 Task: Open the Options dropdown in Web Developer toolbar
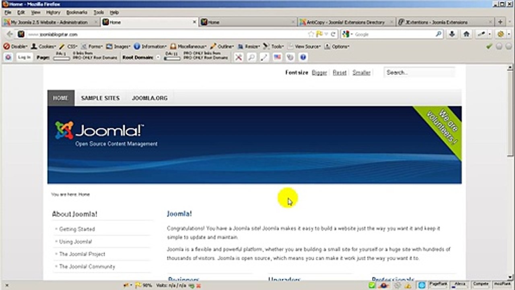[337, 46]
